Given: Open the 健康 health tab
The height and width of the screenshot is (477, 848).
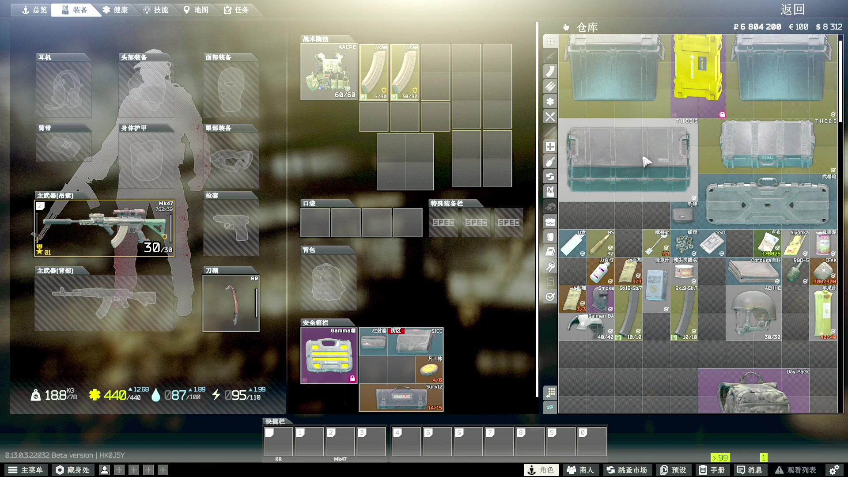Looking at the screenshot, I should coord(116,10).
